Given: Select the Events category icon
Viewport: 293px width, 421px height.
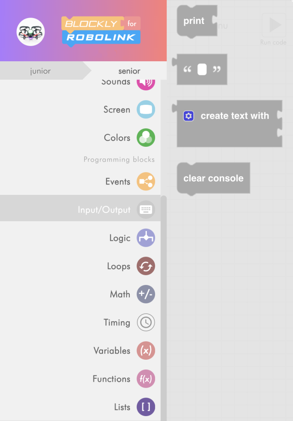Looking at the screenshot, I should coord(146,181).
